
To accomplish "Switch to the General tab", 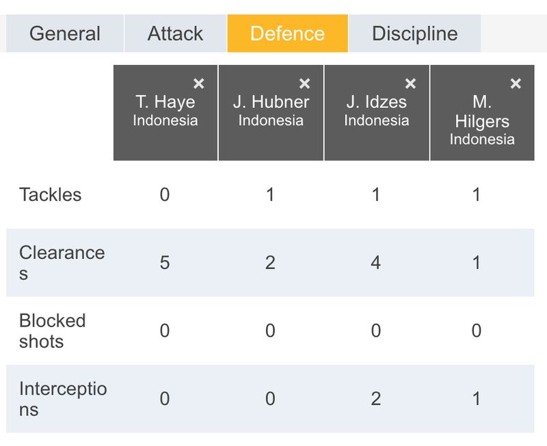I will point(65,33).
